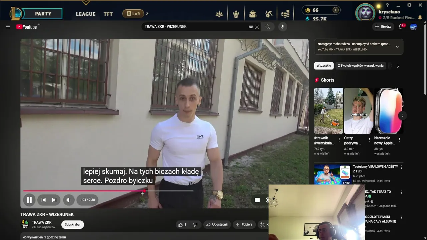Viewport: 427px width, 240px height.
Task: Switch to the LEAGUE tab in client
Action: (x=86, y=14)
